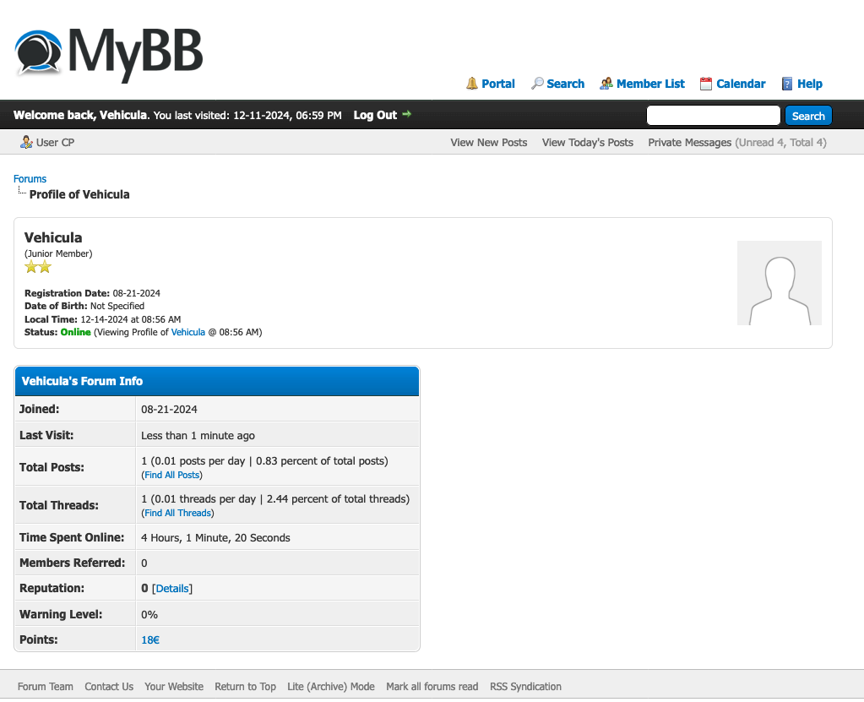This screenshot has width=864, height=702.
Task: Select Mark all forums read
Action: point(432,687)
